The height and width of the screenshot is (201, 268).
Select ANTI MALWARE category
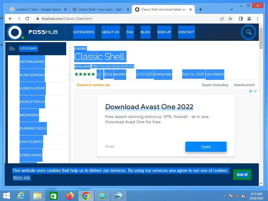(x=32, y=62)
